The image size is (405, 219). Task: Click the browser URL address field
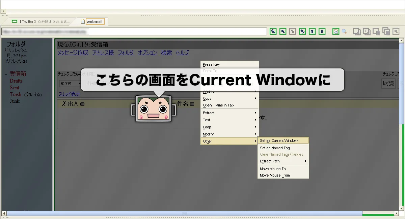click(134, 31)
